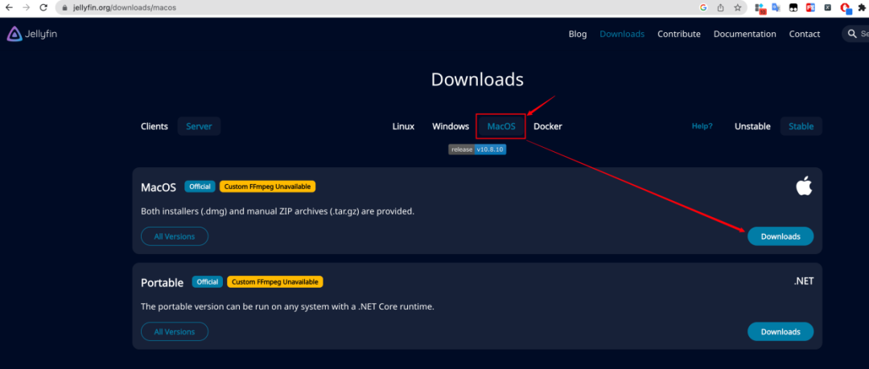This screenshot has height=369, width=869.
Task: Open the Linux tab
Action: (x=403, y=126)
